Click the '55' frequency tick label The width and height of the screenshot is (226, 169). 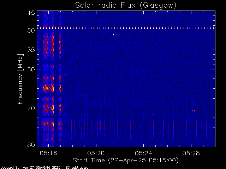pyautogui.click(x=31, y=50)
